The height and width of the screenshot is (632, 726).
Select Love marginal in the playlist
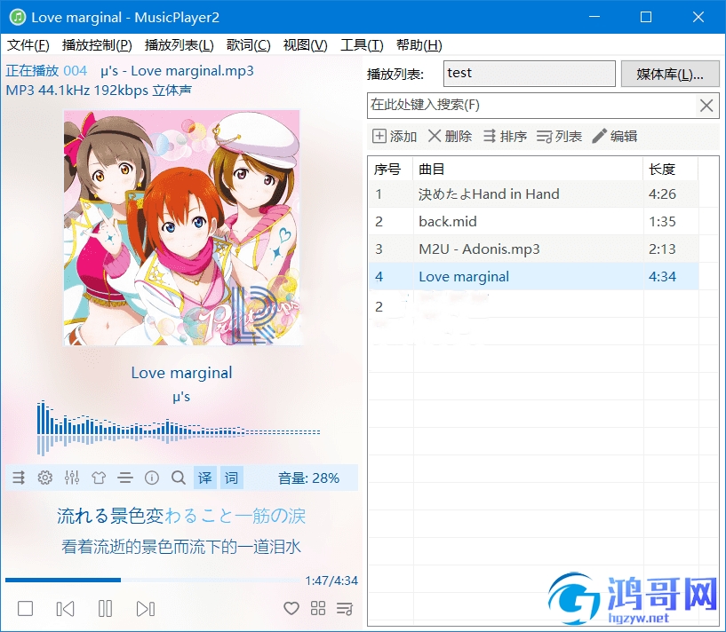pos(533,277)
